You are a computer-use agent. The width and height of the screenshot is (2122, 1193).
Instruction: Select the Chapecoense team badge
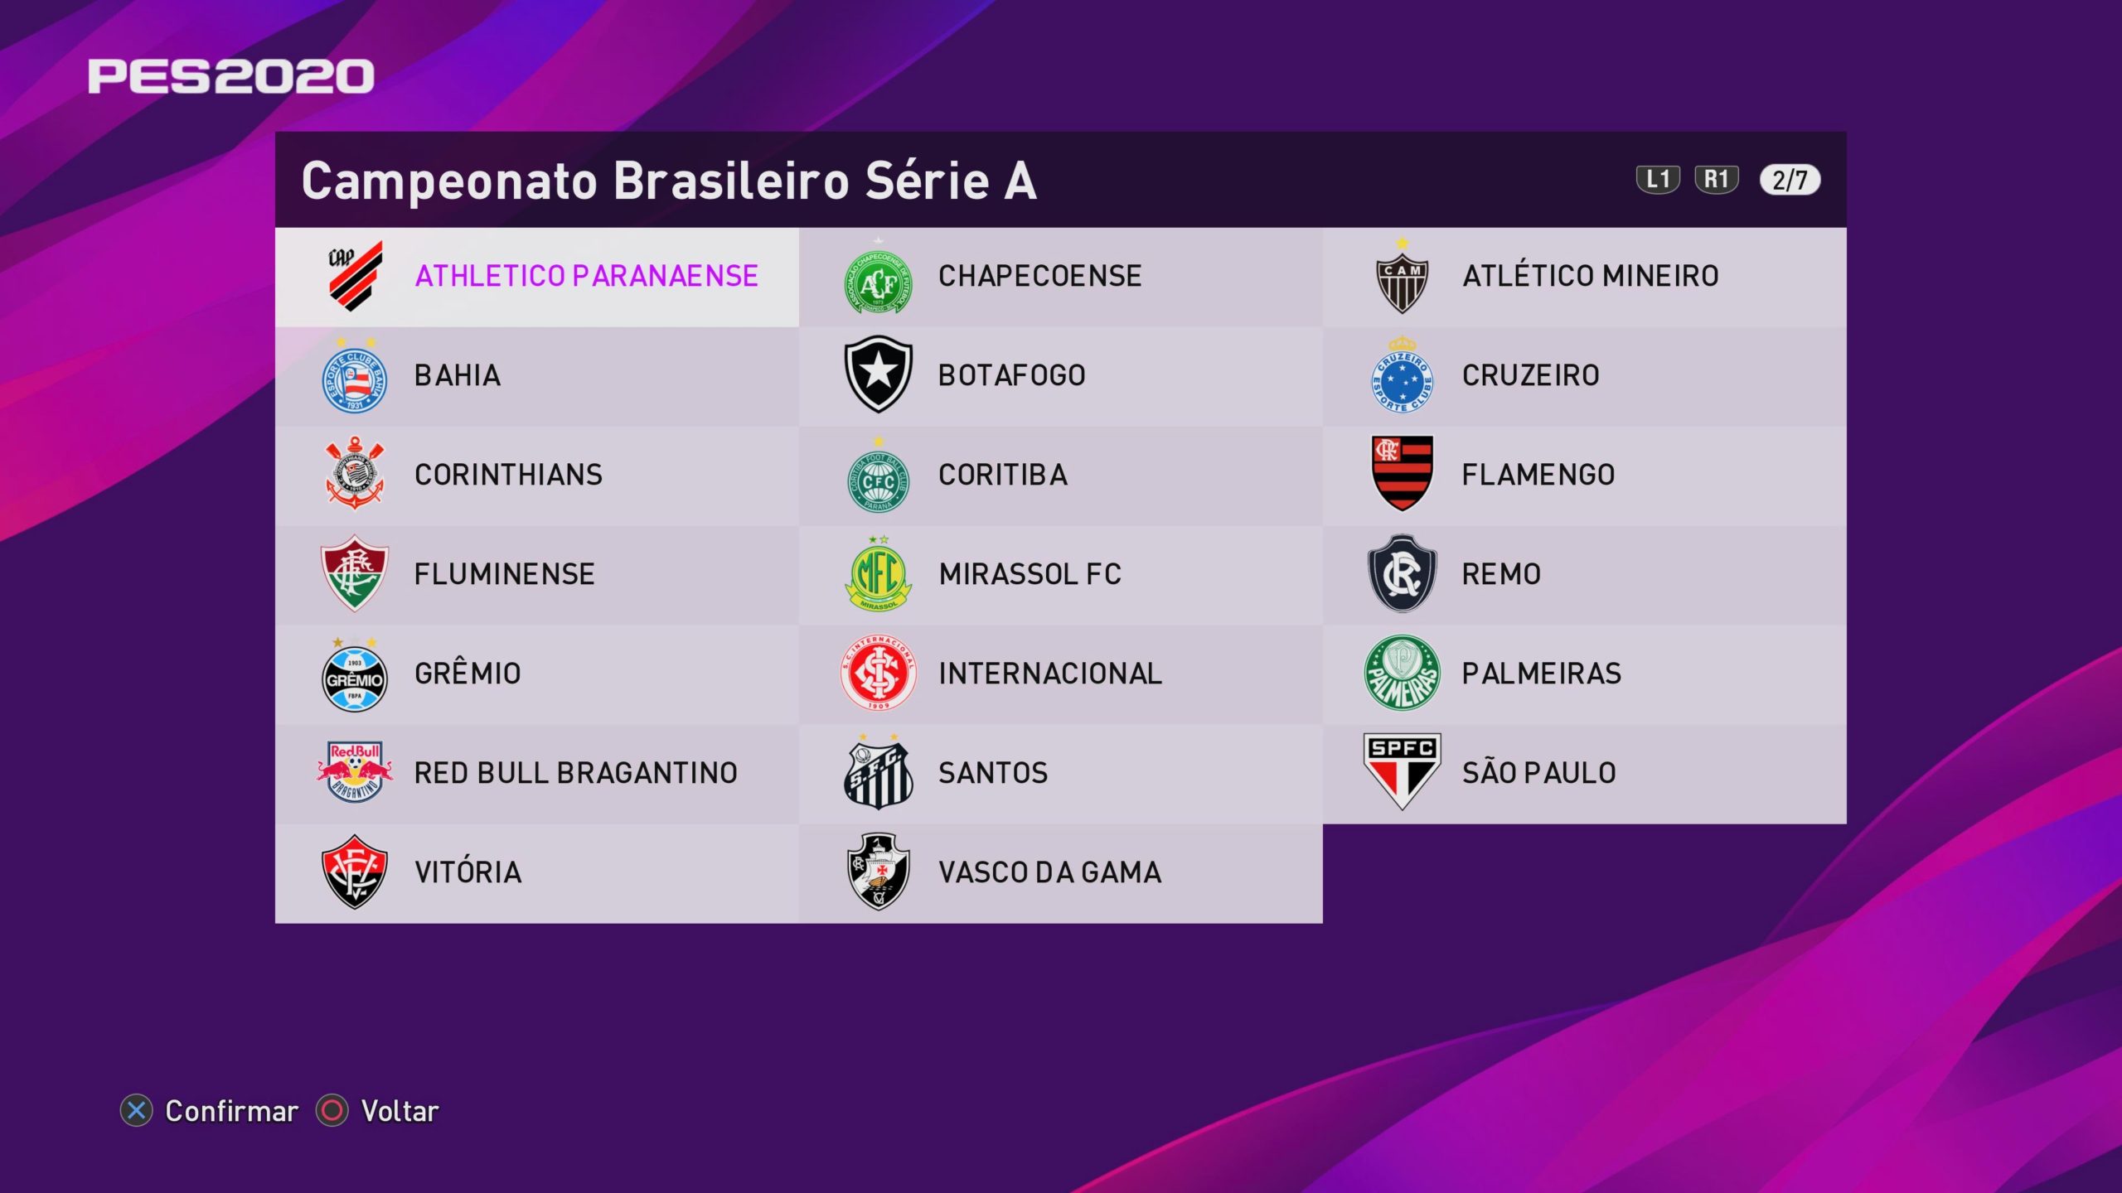tap(878, 283)
